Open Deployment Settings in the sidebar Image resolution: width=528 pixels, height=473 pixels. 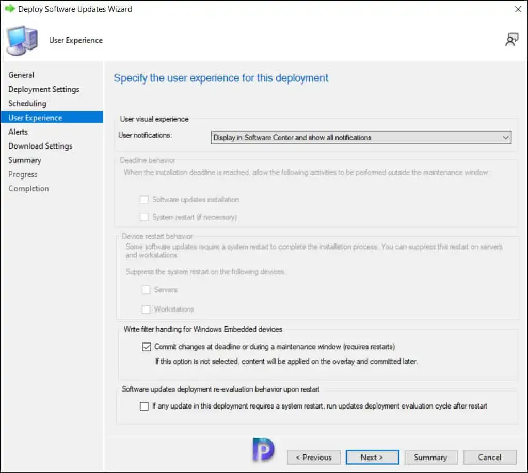(44, 89)
